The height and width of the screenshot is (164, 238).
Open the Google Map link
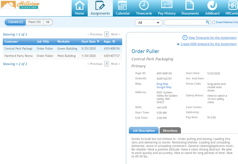point(164,87)
